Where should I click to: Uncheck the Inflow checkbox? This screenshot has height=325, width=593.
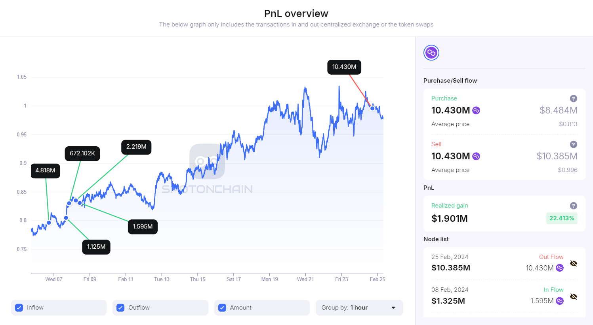(19, 308)
